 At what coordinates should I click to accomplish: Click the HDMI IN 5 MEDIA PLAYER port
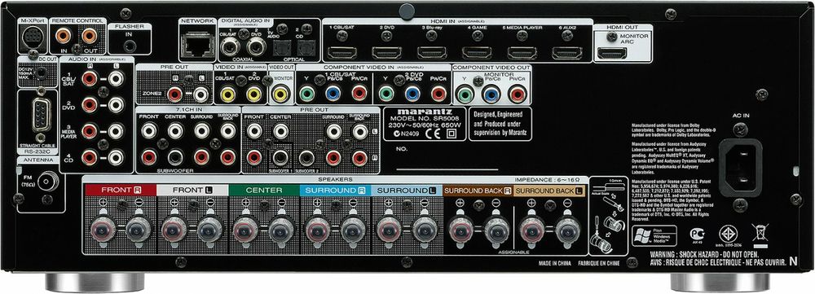522,53
